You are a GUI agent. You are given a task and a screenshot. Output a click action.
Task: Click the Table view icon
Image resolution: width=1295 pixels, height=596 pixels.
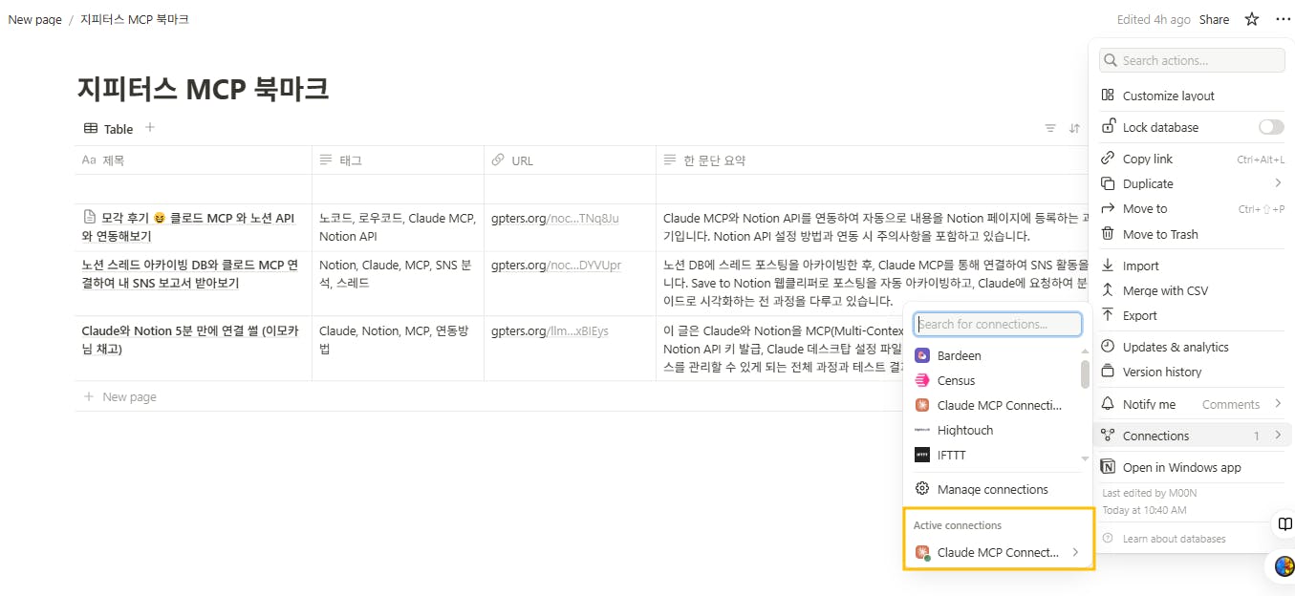91,129
